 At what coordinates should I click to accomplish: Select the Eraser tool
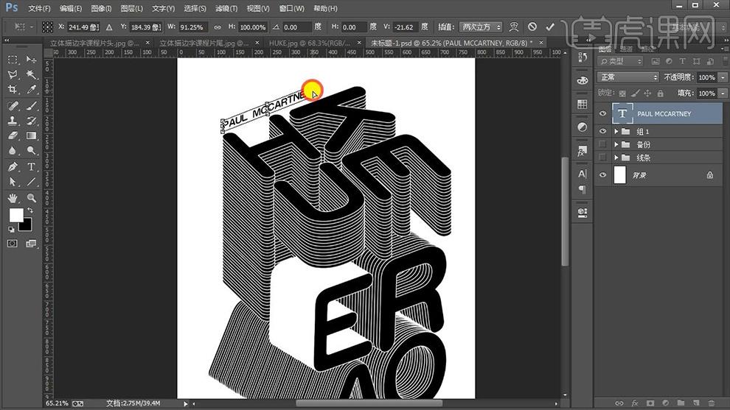[13, 135]
